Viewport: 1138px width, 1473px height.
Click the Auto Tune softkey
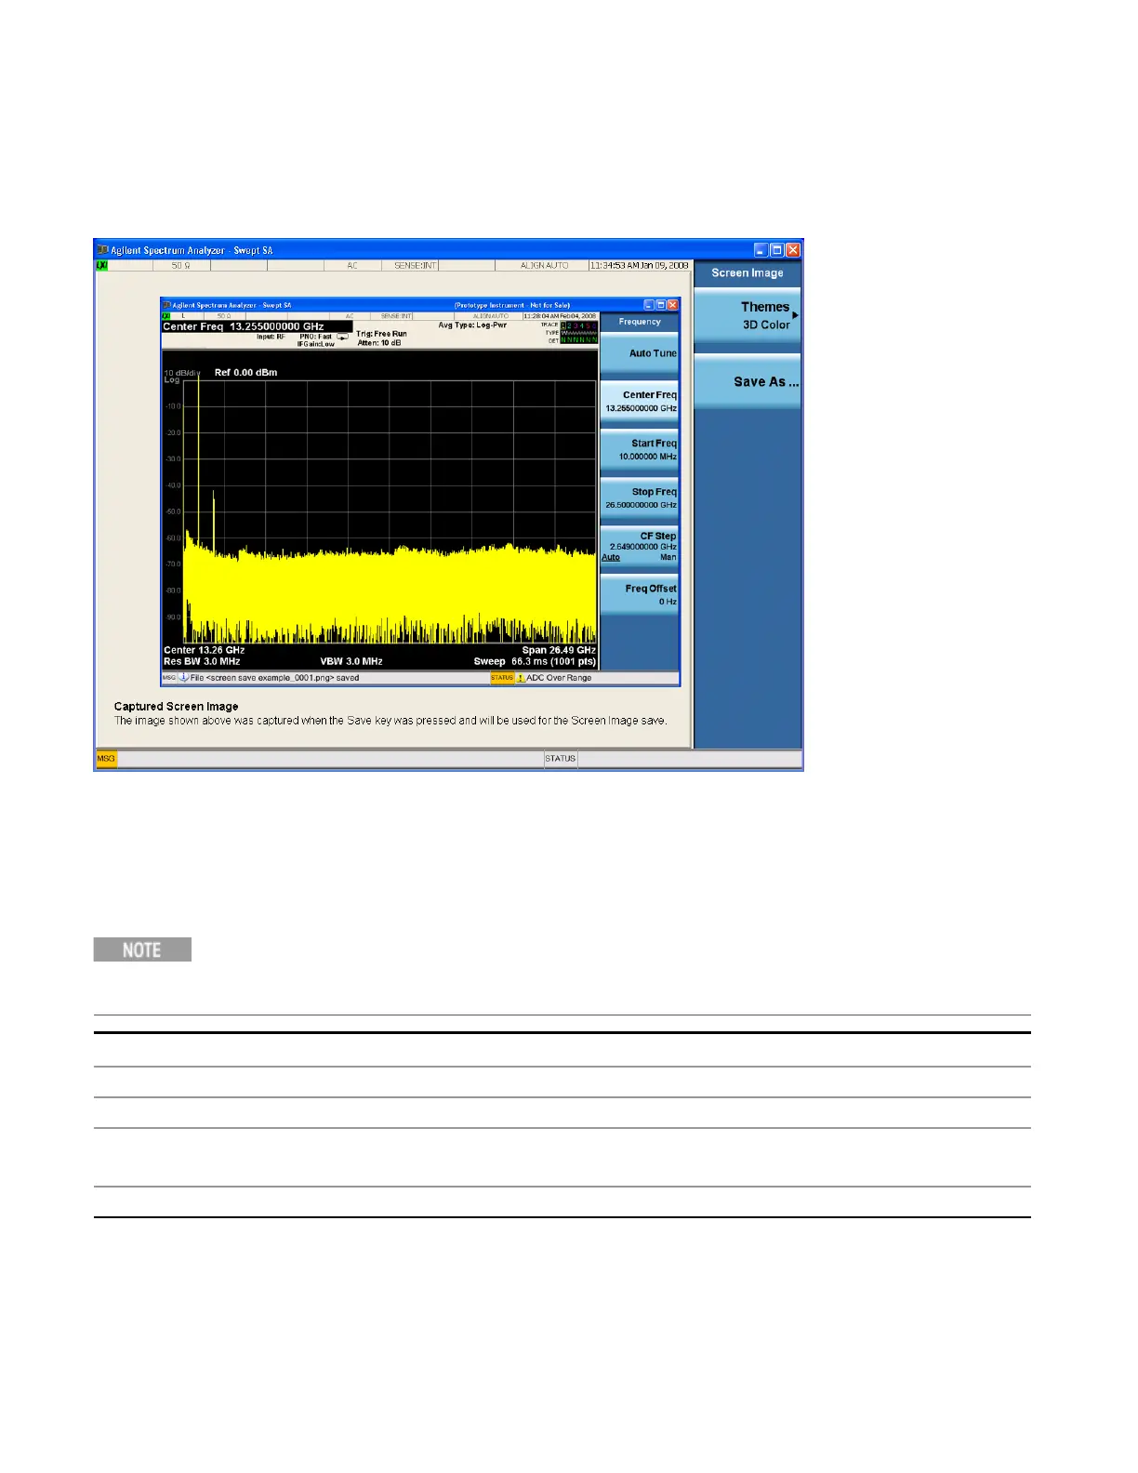click(x=640, y=353)
